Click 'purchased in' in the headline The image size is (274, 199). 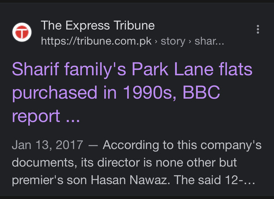coord(64,93)
